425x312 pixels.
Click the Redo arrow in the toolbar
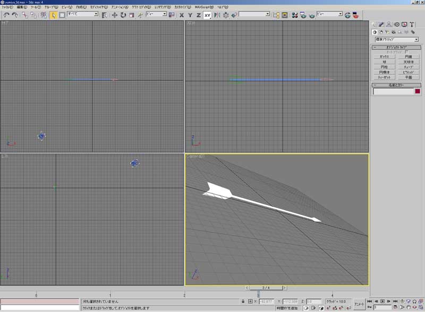(15, 15)
